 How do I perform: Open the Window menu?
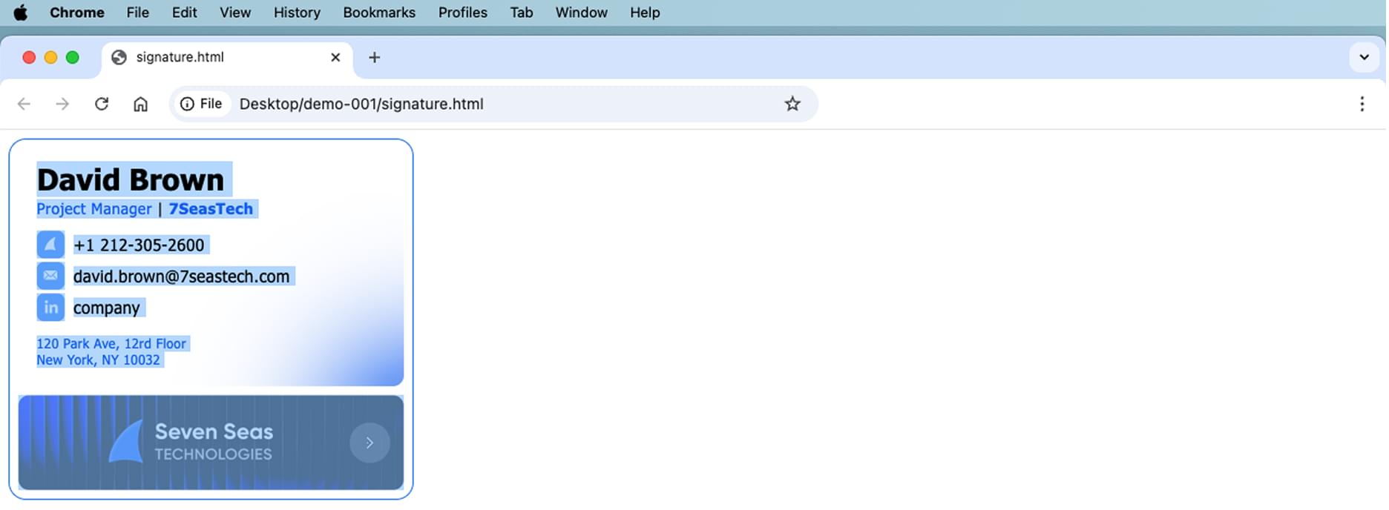click(x=581, y=13)
